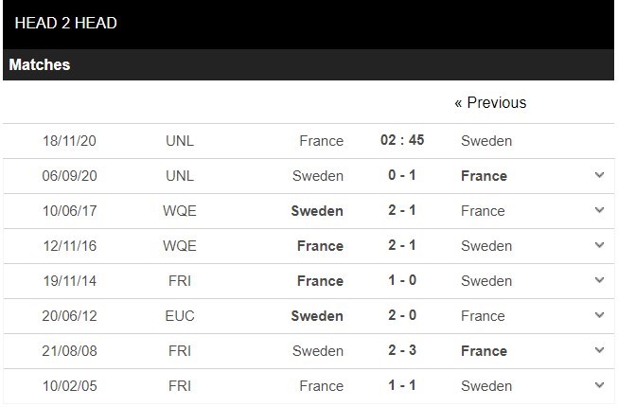Click the 1 - 0 score on 19/11/14

tap(402, 281)
